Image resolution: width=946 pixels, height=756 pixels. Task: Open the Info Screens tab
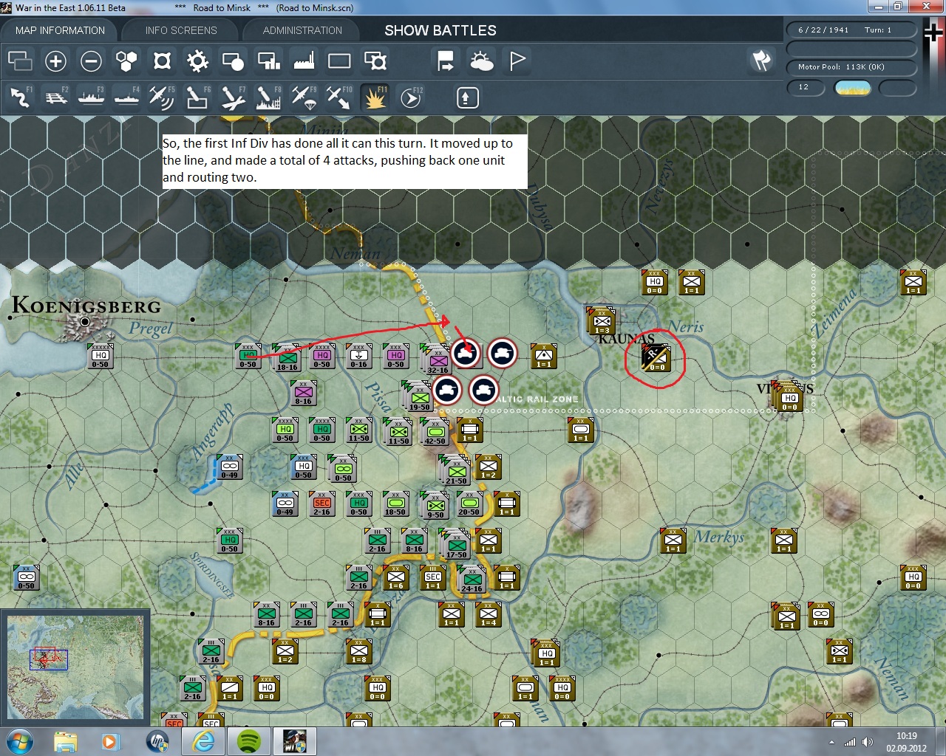click(x=181, y=30)
